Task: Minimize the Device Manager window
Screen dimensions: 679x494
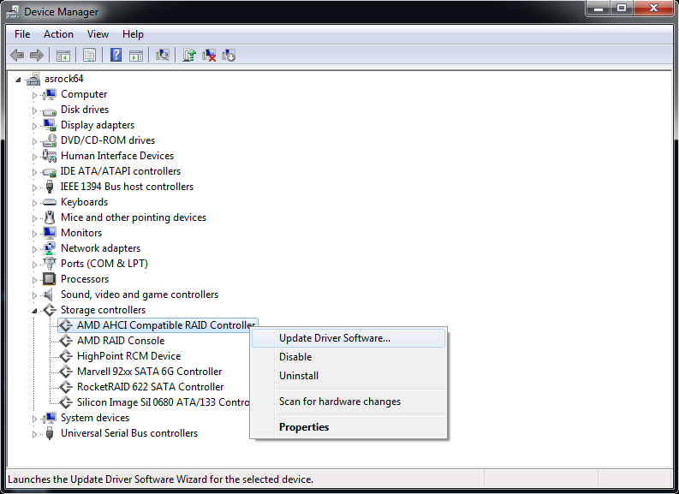Action: [x=599, y=8]
